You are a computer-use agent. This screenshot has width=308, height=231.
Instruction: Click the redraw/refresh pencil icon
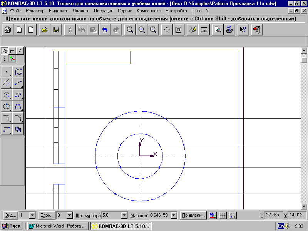[192, 30]
